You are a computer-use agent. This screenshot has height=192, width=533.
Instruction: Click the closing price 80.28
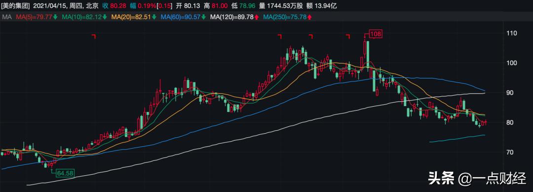(x=118, y=6)
